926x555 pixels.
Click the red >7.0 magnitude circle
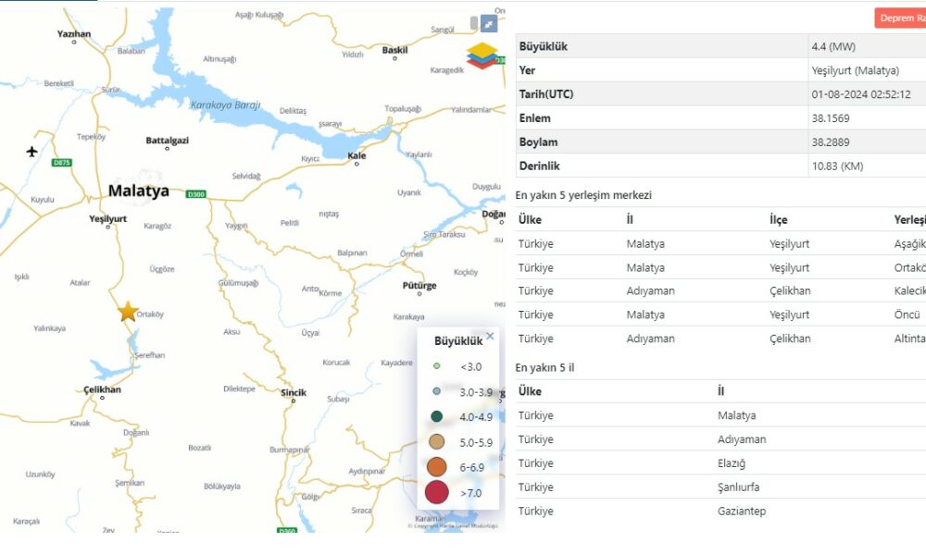436,493
